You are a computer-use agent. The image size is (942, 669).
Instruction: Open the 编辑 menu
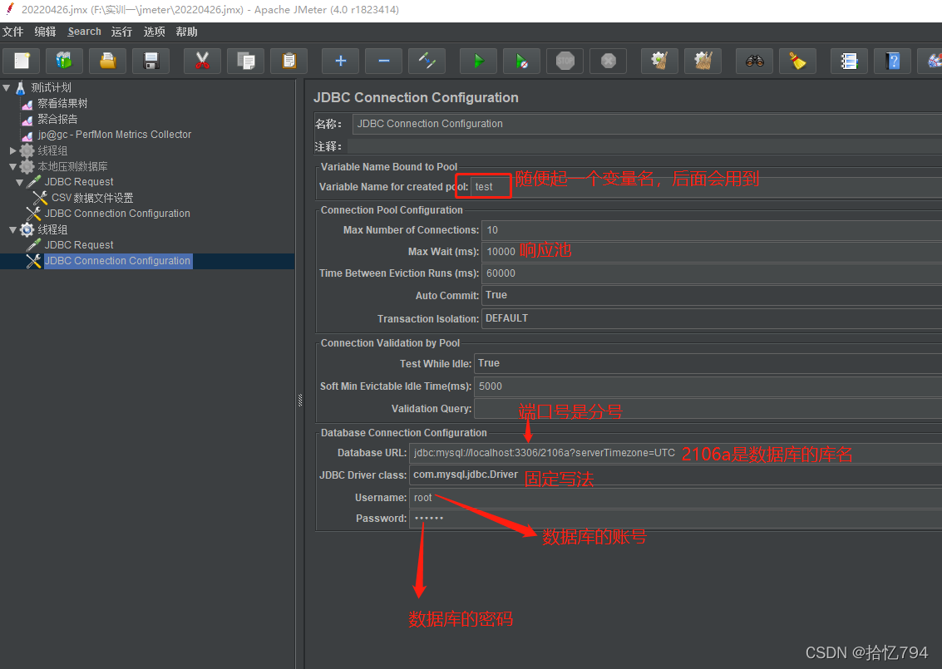click(x=45, y=32)
